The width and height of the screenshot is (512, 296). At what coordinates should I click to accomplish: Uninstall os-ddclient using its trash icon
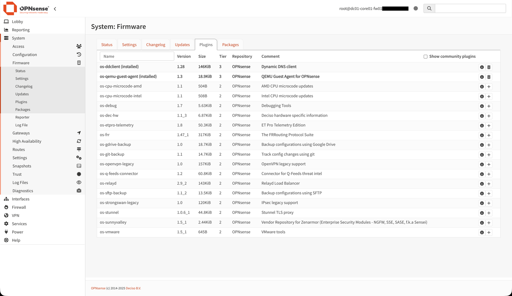point(489,67)
